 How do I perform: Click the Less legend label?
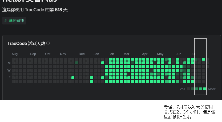[x=182, y=89]
